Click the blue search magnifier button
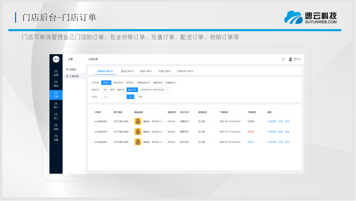The height and width of the screenshot is (201, 356). coord(130,97)
